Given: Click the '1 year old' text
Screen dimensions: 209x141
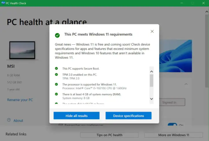Looking at the screenshot, I should [x=13, y=89].
